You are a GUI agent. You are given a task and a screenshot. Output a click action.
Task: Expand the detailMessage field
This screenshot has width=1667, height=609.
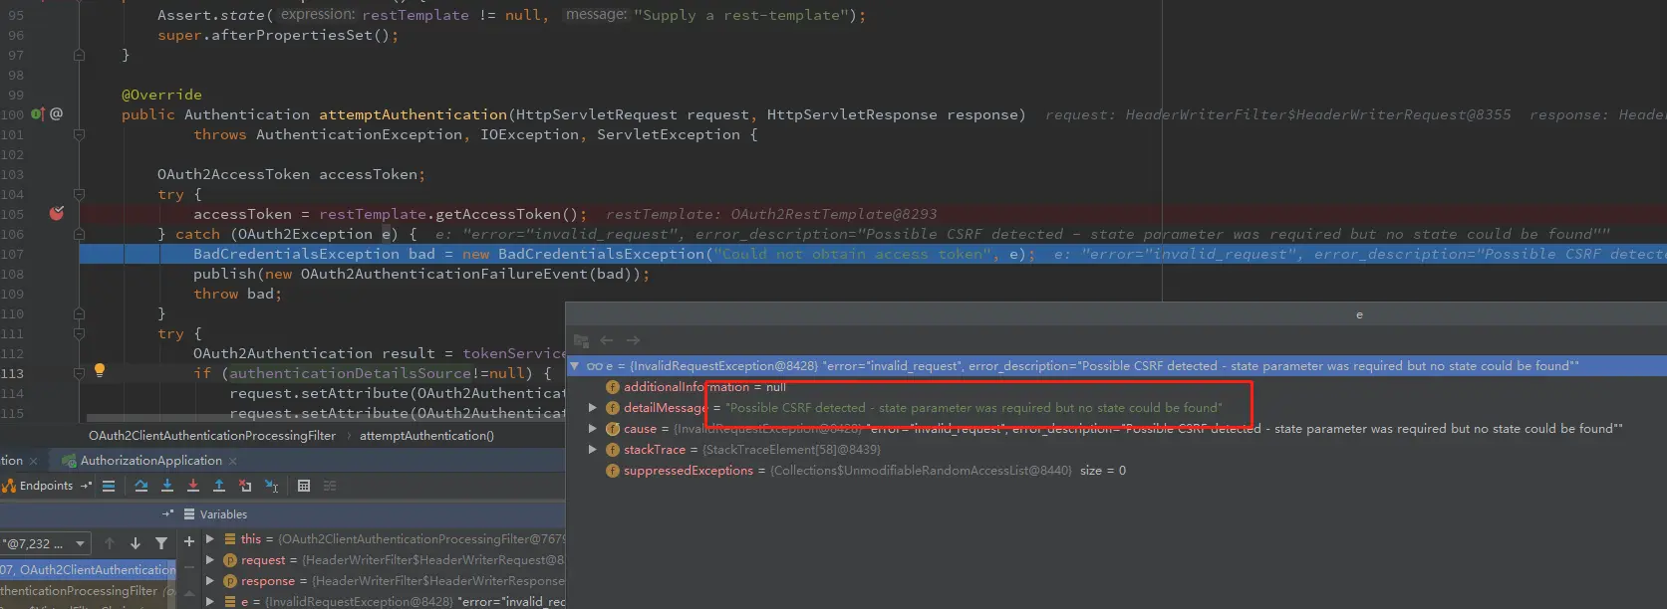[x=593, y=408]
